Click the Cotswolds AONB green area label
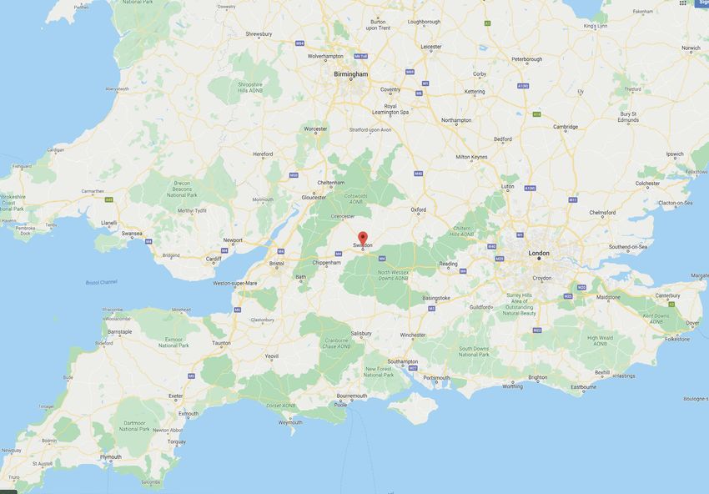Viewport: 709px width, 494px height. (x=356, y=199)
